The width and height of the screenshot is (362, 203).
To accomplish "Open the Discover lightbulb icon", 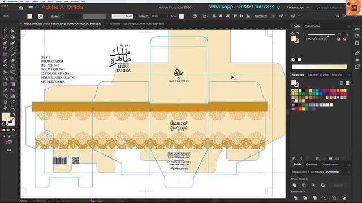I will tap(279, 7).
